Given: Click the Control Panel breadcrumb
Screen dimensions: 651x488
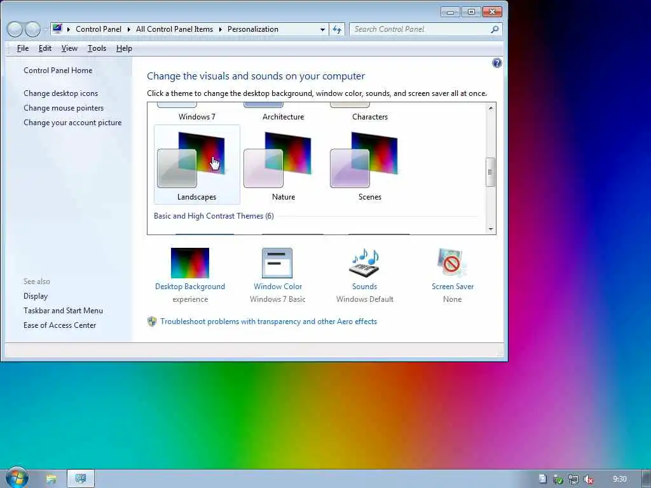Looking at the screenshot, I should point(99,29).
